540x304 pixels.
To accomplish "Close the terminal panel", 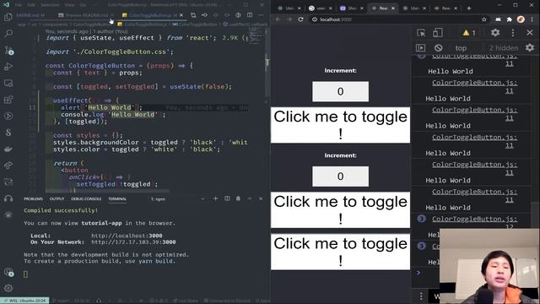I will [x=261, y=198].
